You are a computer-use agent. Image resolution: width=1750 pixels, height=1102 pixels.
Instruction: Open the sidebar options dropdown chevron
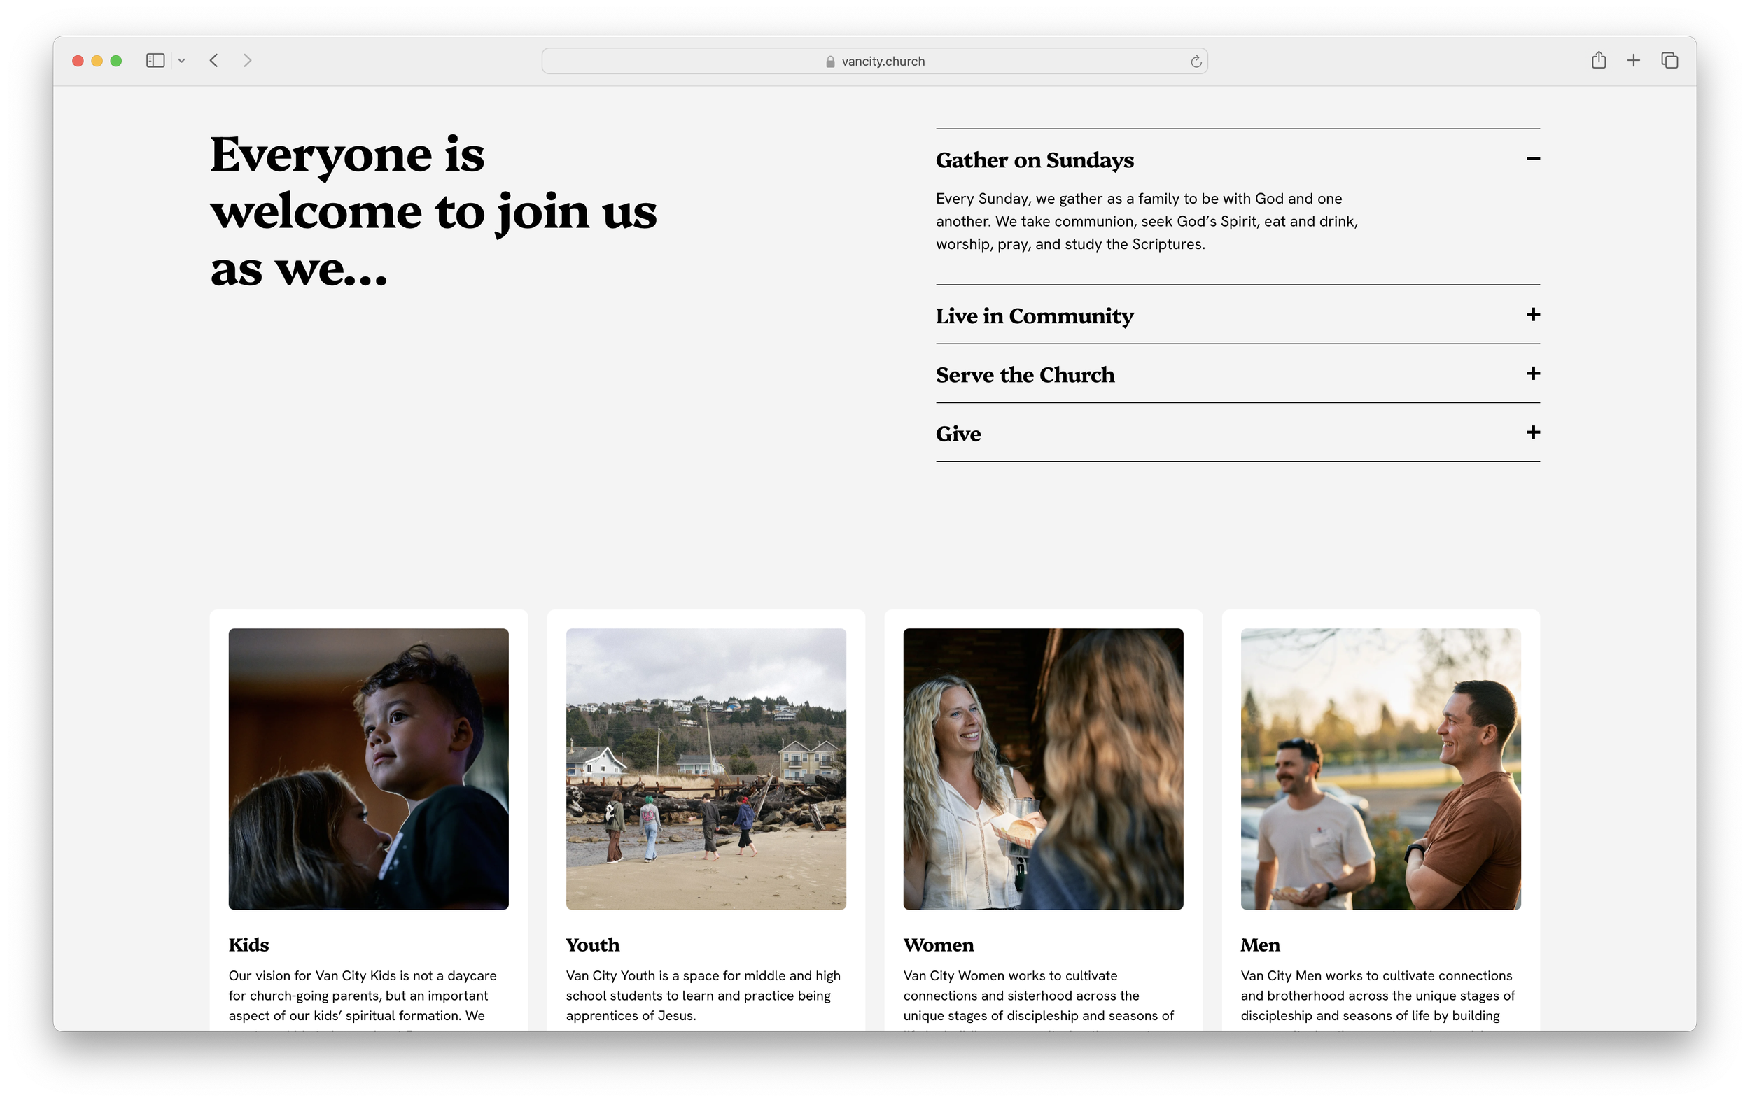coord(182,61)
